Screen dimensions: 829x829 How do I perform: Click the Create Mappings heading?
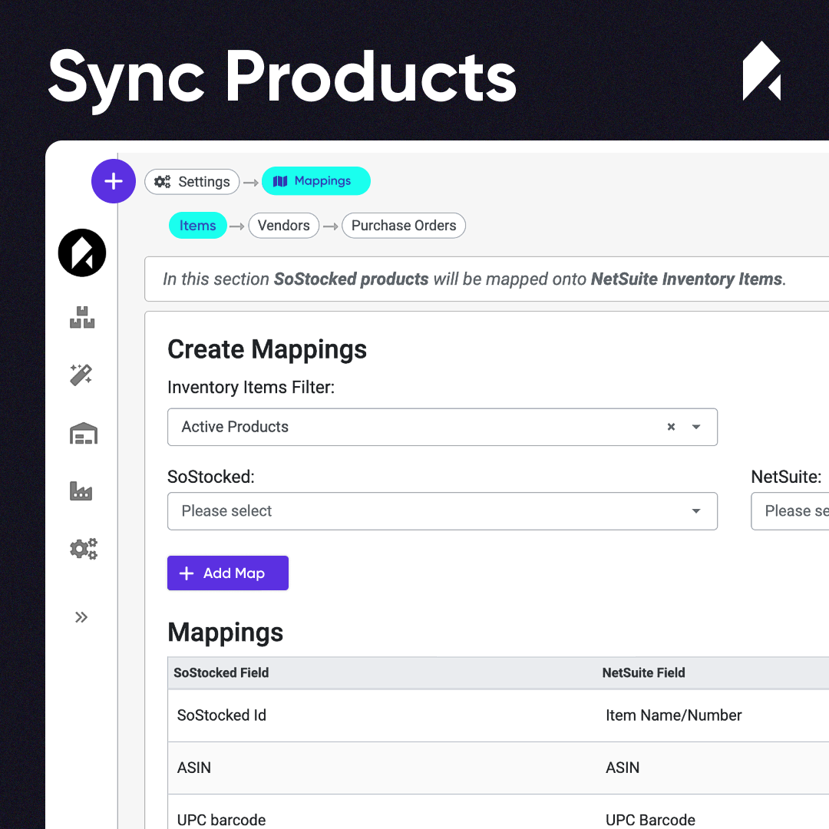(x=267, y=349)
